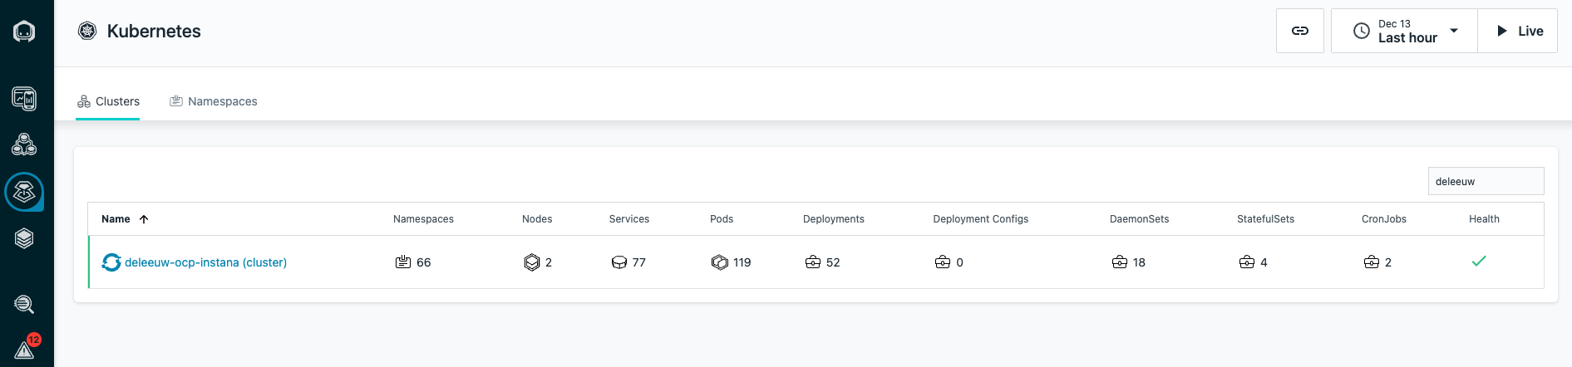Select the deployments count value 52
The image size is (1572, 367).
[833, 262]
